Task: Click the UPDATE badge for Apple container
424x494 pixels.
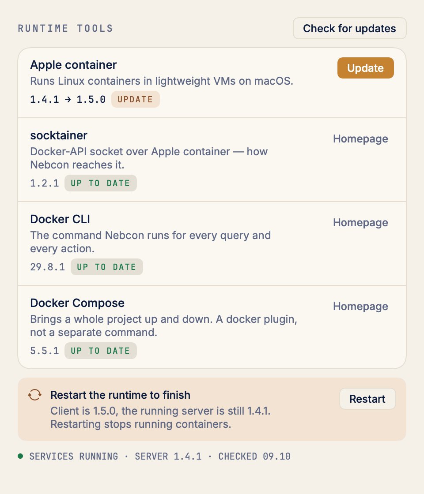Action: (x=135, y=100)
